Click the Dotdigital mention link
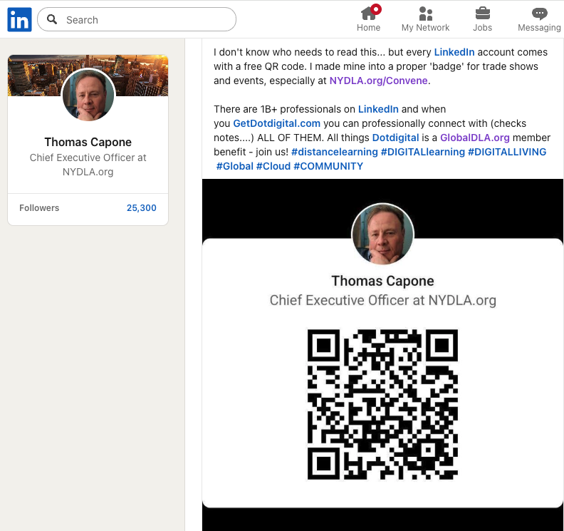The image size is (564, 531). tap(395, 138)
